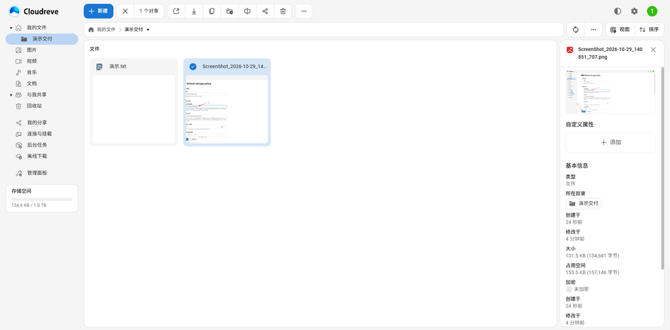Click the 演示交付 folder chip in details
This screenshot has height=330, width=670.
coord(583,204)
